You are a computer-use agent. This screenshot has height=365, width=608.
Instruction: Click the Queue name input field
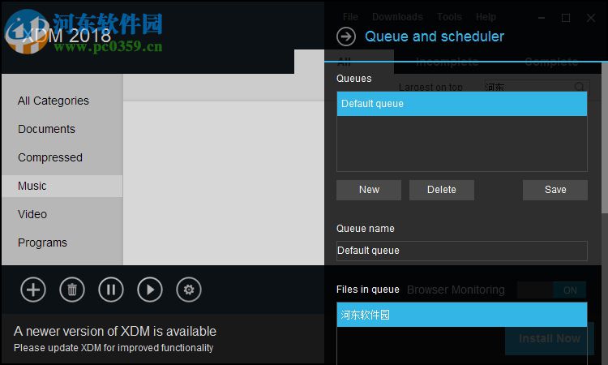point(462,251)
